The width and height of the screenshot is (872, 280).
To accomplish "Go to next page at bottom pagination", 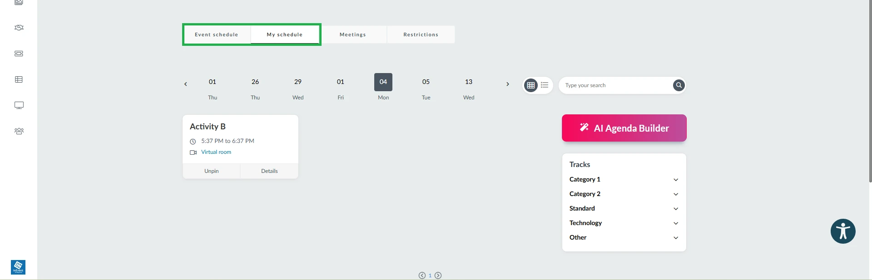I will pyautogui.click(x=438, y=275).
